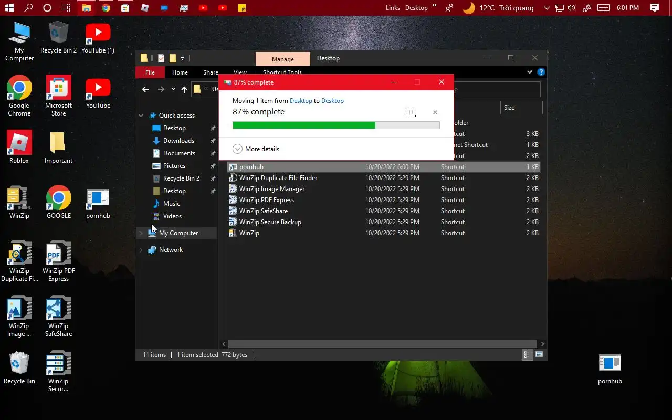Screen dimensions: 672x420
Task: Switch to Large icons view in status bar
Action: (x=539, y=355)
